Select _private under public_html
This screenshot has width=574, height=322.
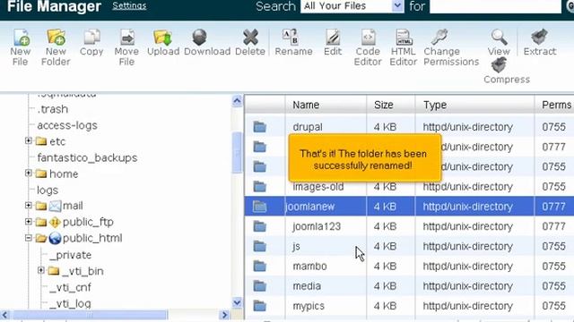pos(70,255)
